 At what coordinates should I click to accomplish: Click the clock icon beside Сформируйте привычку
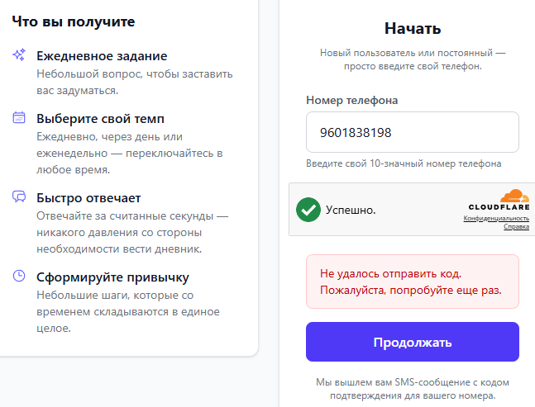click(x=18, y=277)
